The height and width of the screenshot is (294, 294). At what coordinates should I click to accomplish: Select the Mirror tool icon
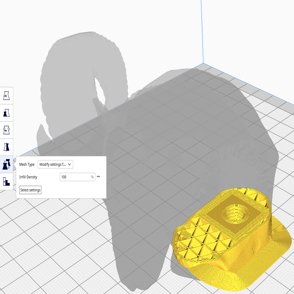6,147
